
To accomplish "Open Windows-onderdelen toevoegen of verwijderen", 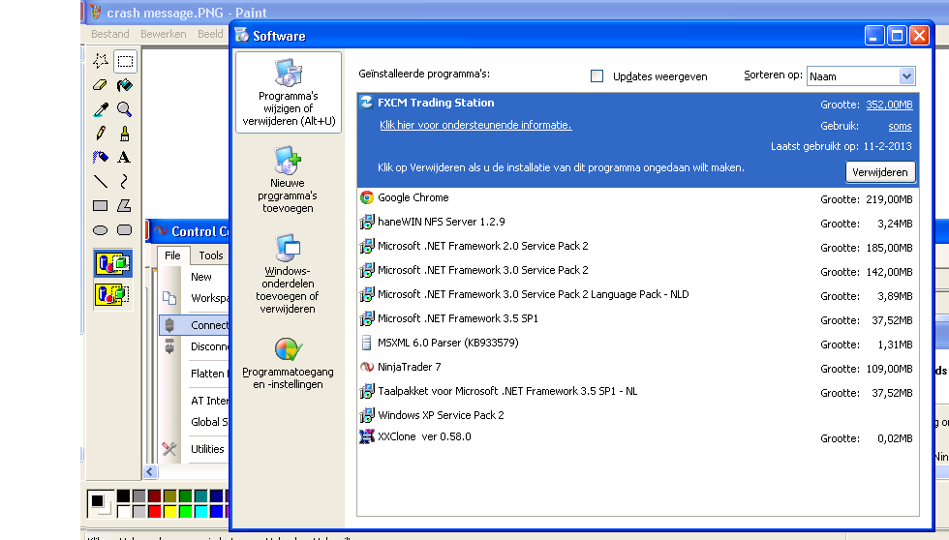I will tap(289, 274).
